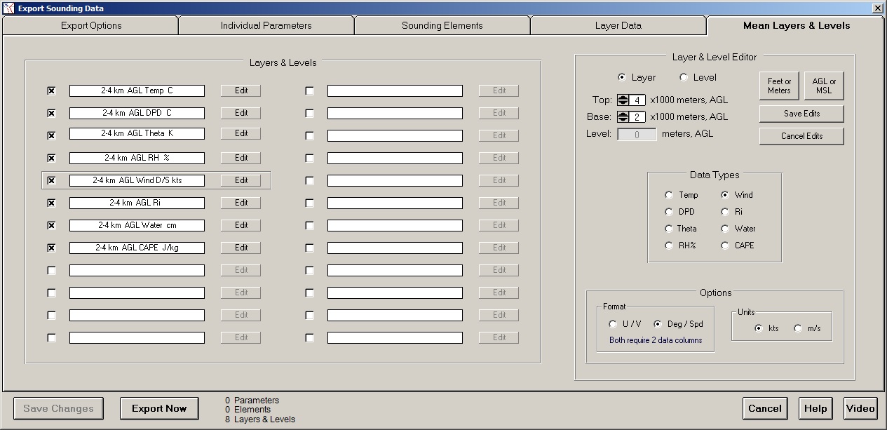Click the Base value field showing 2

tap(637, 116)
